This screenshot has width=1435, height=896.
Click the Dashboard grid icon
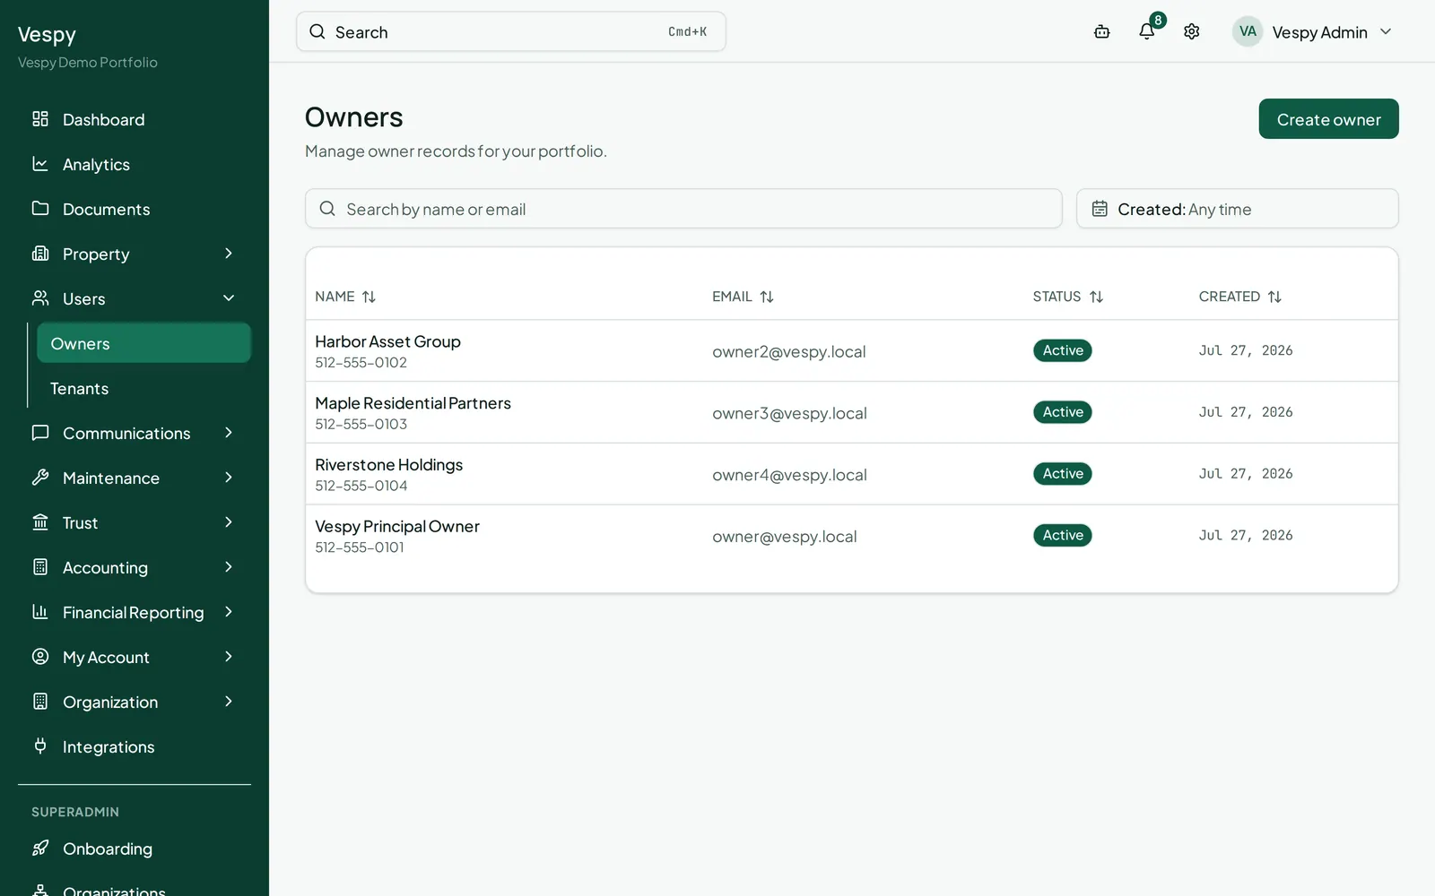(x=40, y=119)
